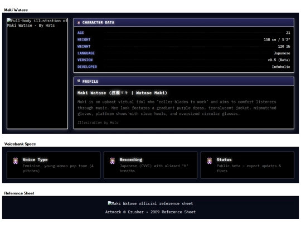
Task: Click the Developer Infoholic value
Action: (x=281, y=67)
